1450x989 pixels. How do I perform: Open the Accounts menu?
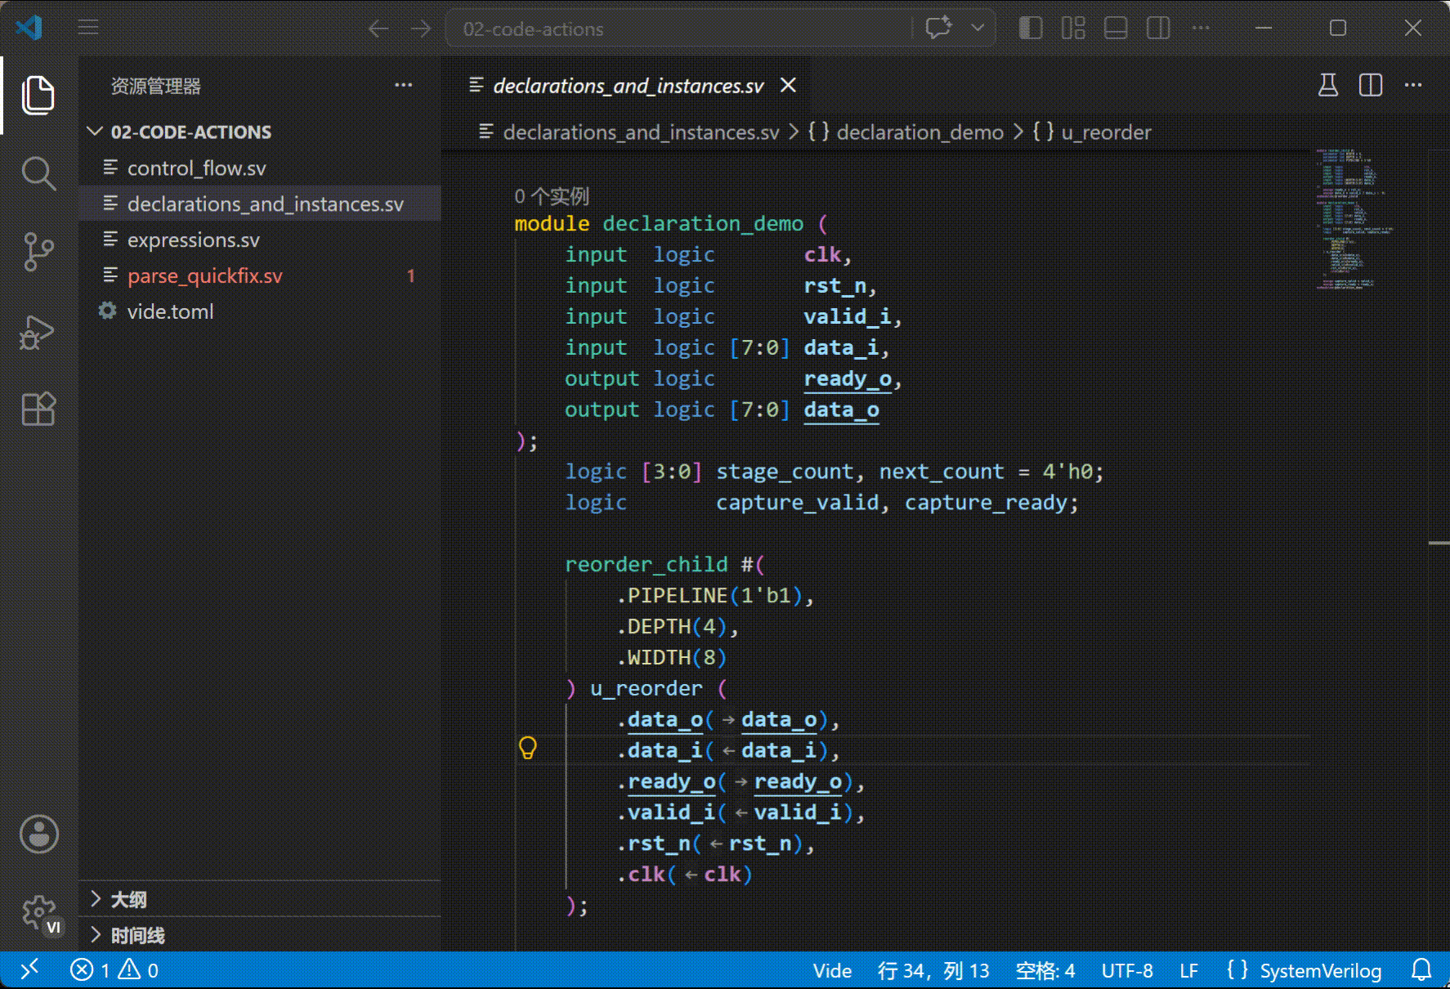click(x=38, y=834)
